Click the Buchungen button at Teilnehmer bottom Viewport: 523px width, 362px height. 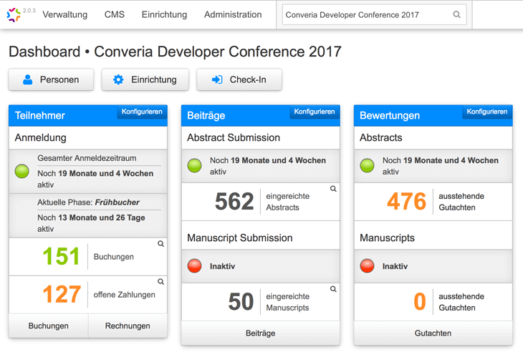click(x=49, y=326)
